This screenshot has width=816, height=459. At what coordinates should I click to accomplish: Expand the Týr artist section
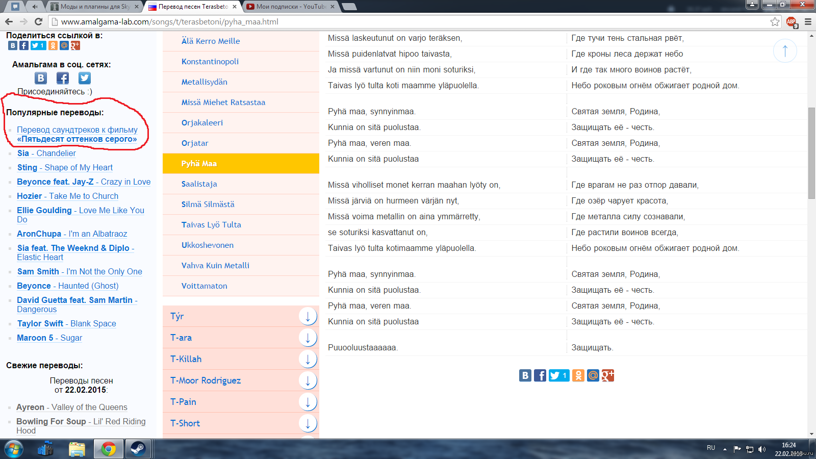click(308, 316)
